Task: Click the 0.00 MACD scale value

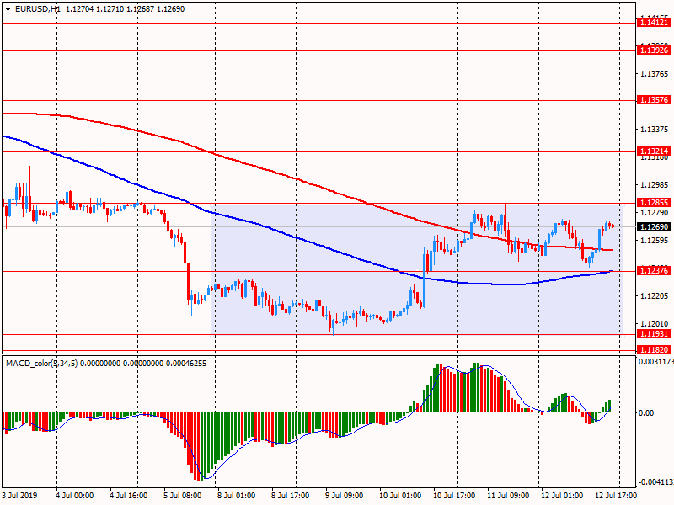Action: point(646,412)
